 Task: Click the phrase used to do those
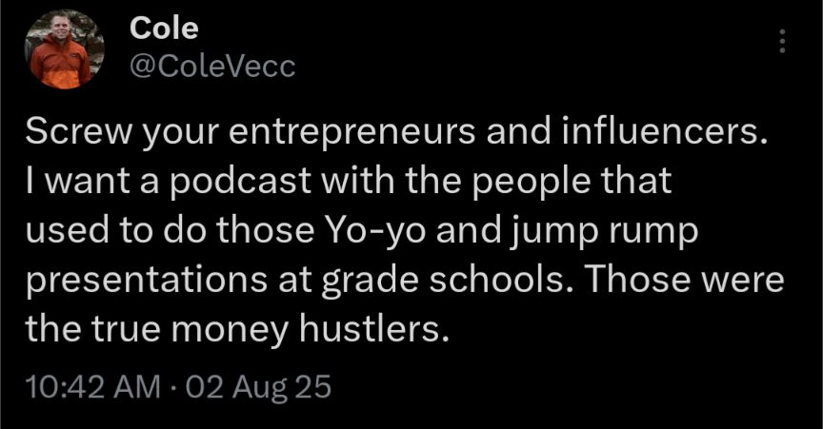pos(170,230)
